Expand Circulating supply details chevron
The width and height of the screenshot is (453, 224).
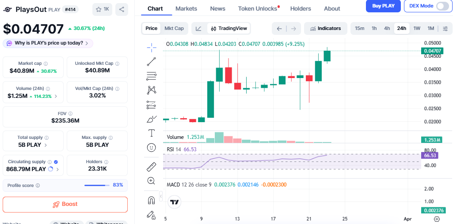[x=57, y=169]
